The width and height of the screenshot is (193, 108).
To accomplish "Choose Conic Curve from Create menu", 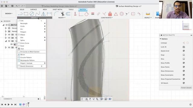I will [32, 43].
